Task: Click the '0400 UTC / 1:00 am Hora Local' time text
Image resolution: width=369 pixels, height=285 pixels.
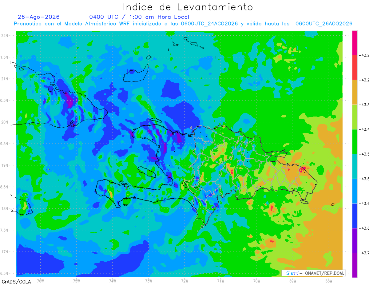Action: (139, 17)
